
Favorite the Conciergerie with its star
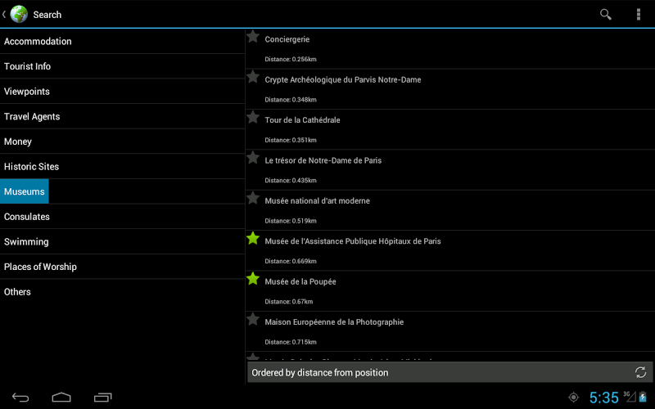[253, 37]
